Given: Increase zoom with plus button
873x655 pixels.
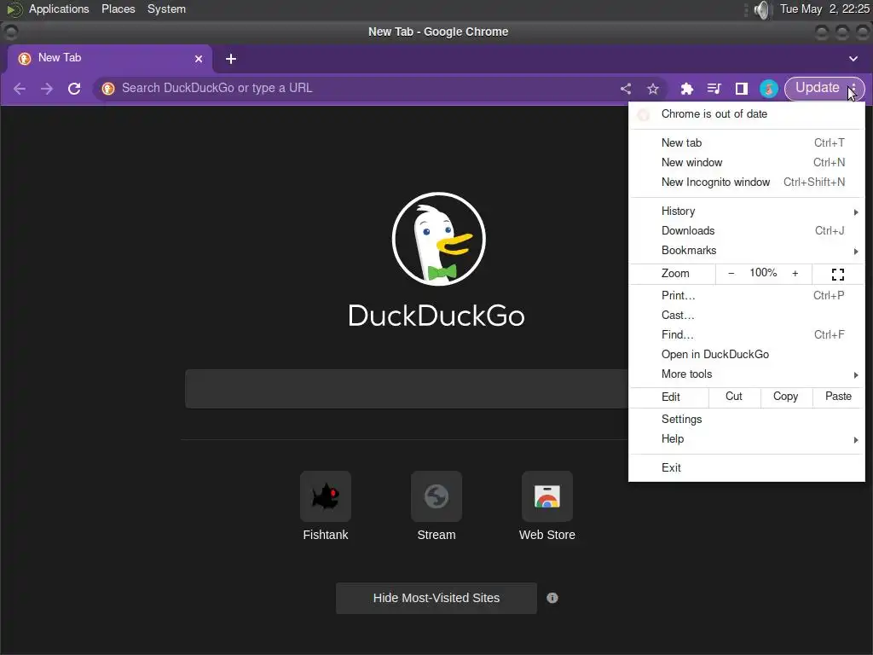Looking at the screenshot, I should (x=795, y=273).
